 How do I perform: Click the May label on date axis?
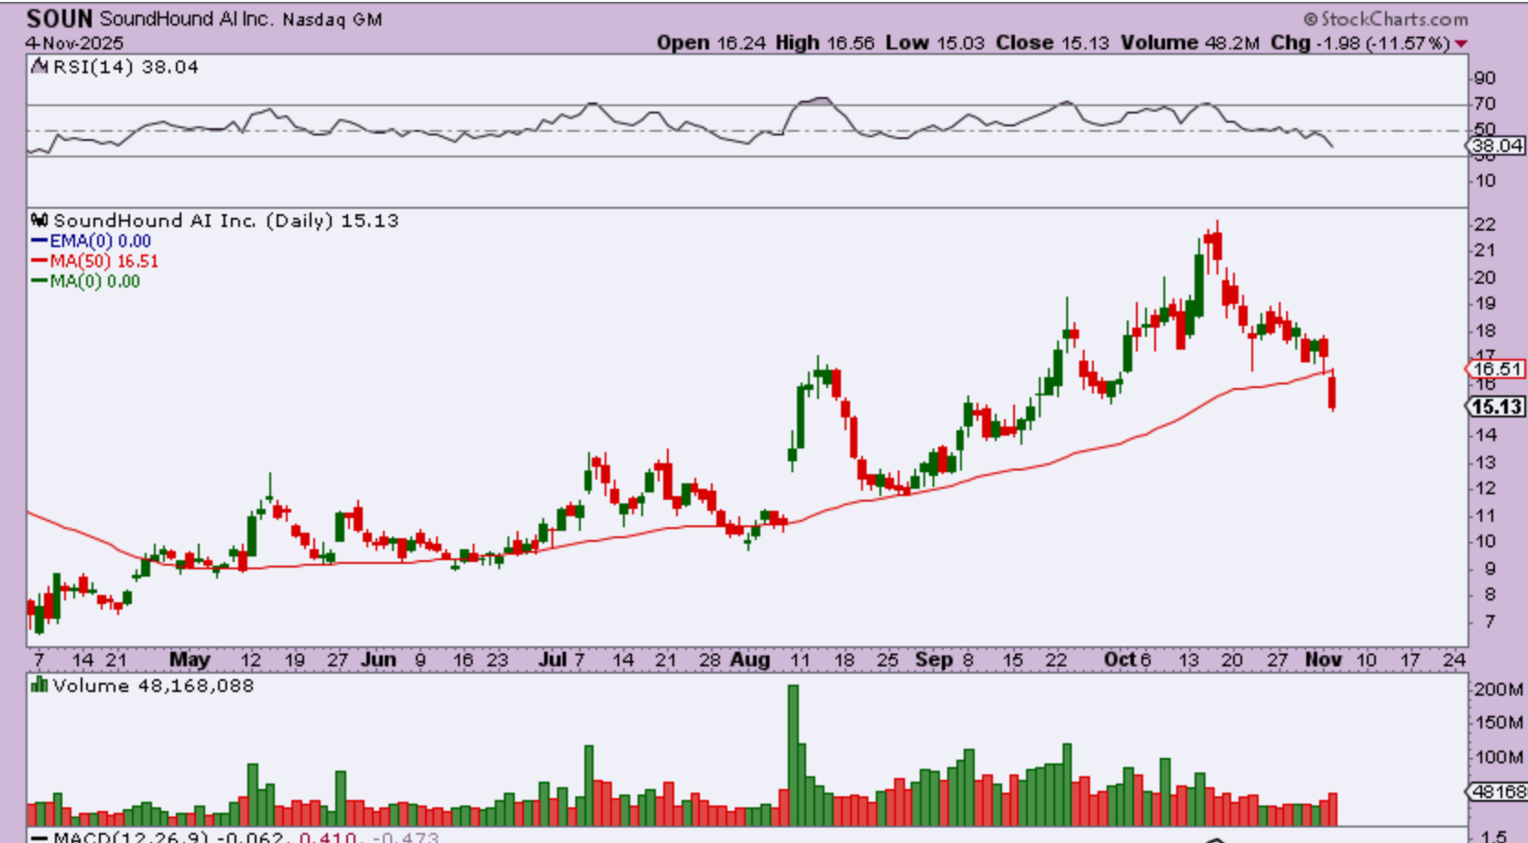click(190, 659)
